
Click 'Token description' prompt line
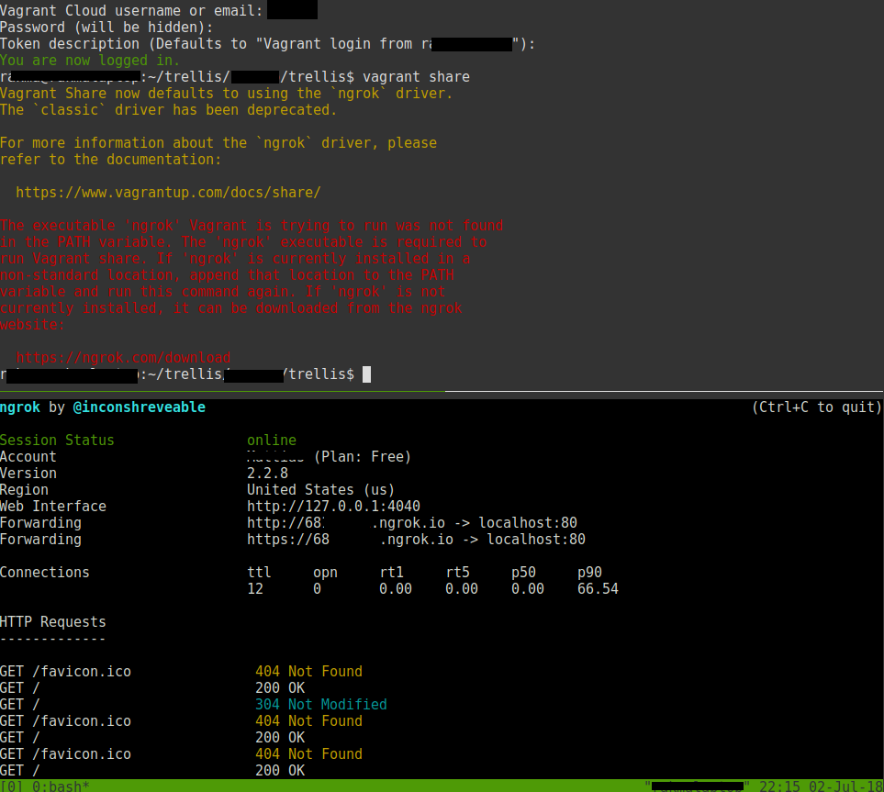pyautogui.click(x=267, y=44)
